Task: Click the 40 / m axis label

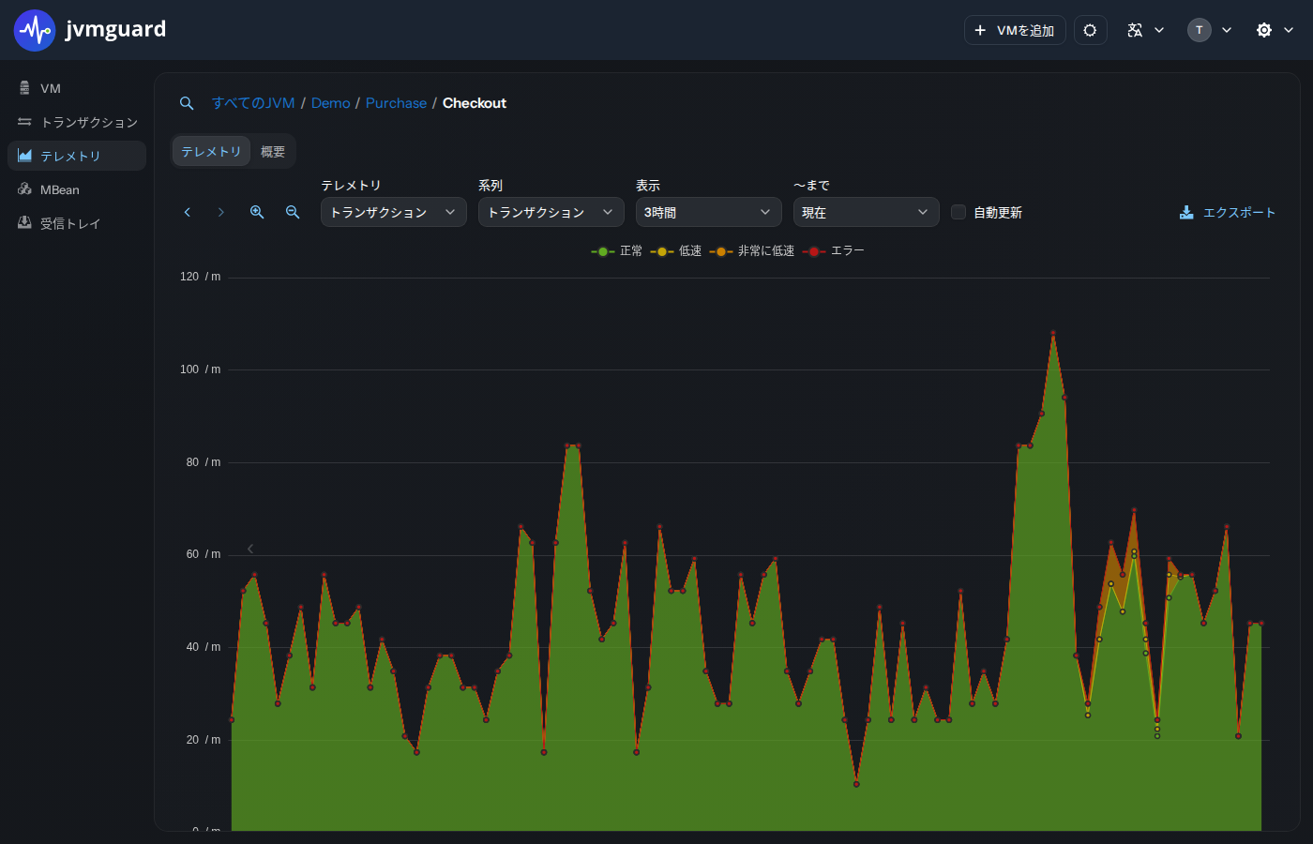Action: click(204, 647)
